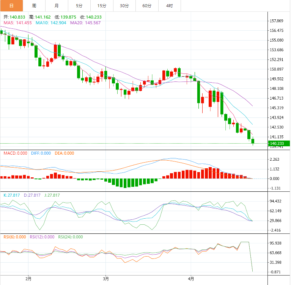Click the K 27.817 KDJ label
The height and width of the screenshot is (285, 291).
[12, 195]
